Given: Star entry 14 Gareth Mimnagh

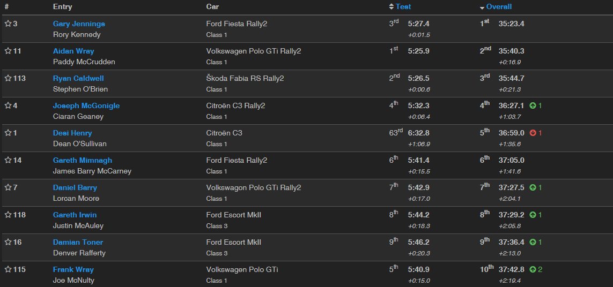Looking at the screenshot, I should [8, 160].
